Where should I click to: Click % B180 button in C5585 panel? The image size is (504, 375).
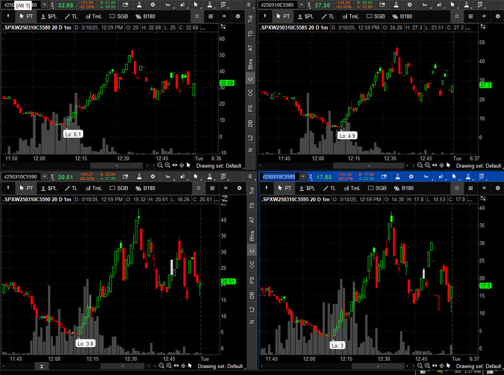[402, 16]
